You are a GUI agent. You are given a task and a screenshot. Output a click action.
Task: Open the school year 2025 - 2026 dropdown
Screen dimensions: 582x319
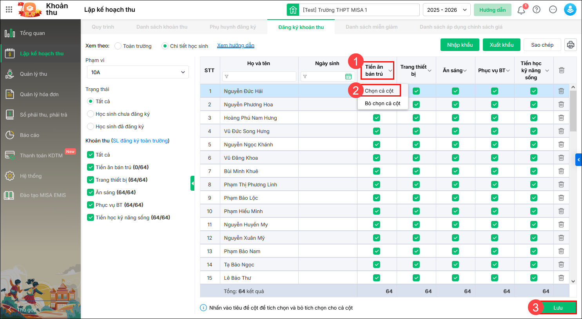click(446, 10)
